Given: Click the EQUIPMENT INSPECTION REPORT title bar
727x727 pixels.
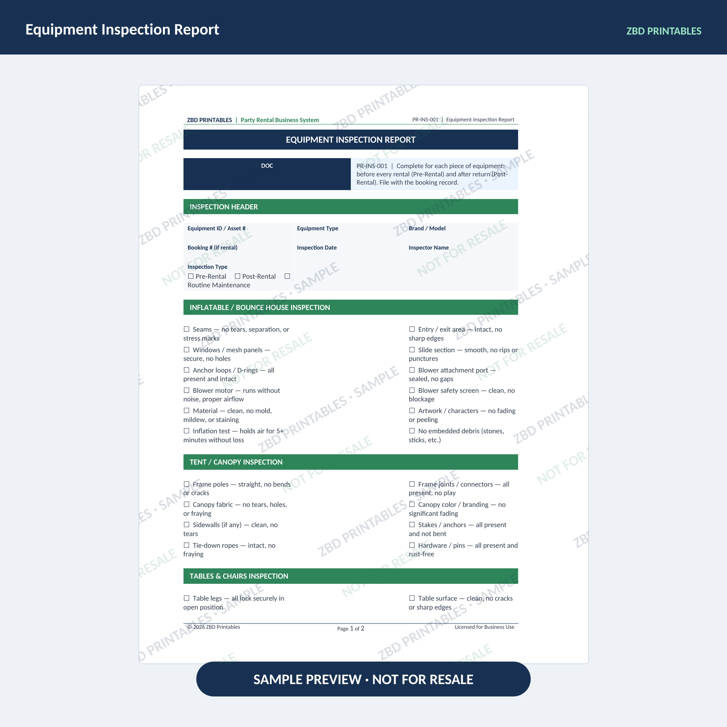Looking at the screenshot, I should click(351, 140).
